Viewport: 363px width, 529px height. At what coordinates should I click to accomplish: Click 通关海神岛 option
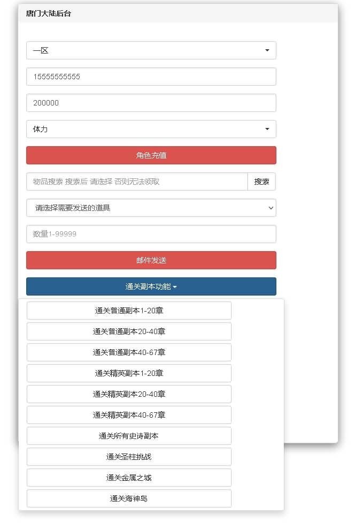coord(128,498)
